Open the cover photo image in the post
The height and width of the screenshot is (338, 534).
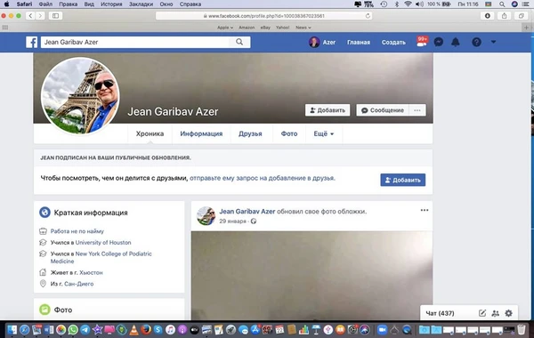point(311,275)
